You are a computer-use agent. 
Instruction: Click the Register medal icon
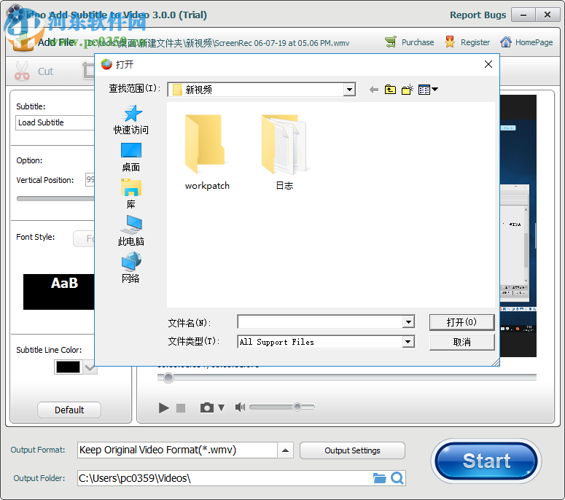coord(450,42)
